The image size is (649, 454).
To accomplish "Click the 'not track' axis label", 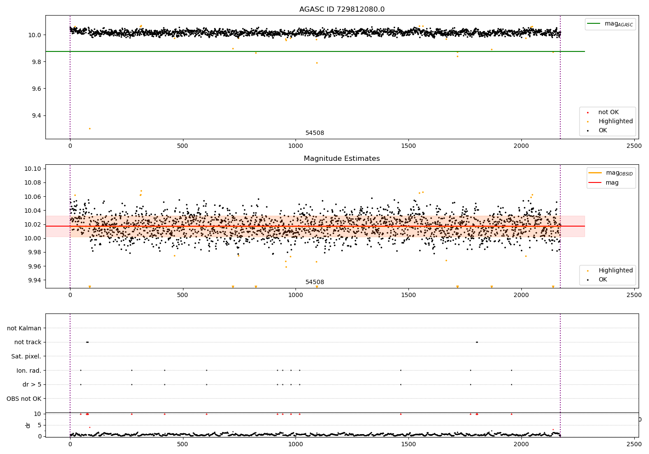I will (x=28, y=342).
